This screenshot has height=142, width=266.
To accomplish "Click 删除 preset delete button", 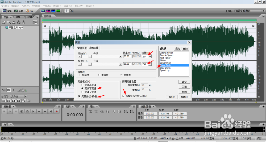I will (x=185, y=49).
